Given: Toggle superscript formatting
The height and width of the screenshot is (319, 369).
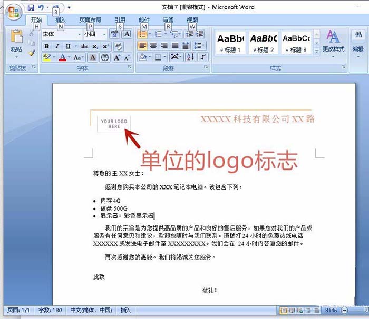Looking at the screenshot, I should 105,46.
